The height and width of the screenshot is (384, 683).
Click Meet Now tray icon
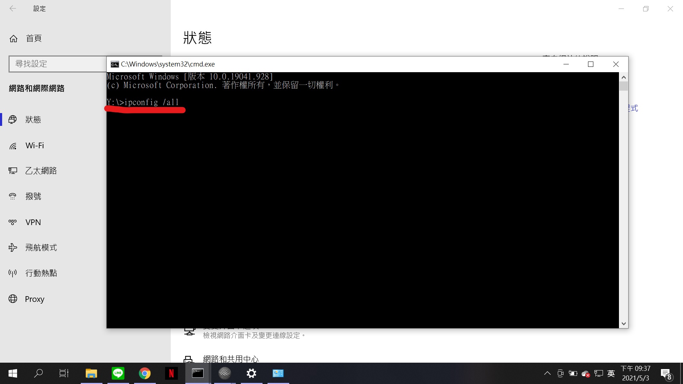pos(560,373)
